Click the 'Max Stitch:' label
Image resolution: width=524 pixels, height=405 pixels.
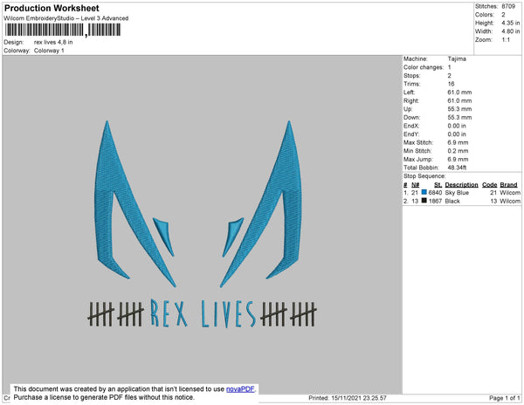(418, 142)
